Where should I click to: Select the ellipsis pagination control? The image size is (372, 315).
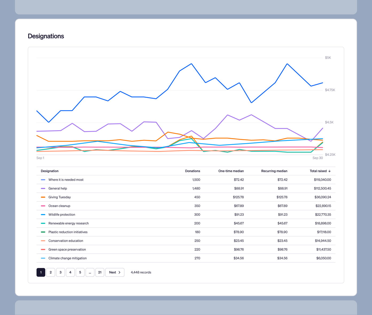click(90, 272)
